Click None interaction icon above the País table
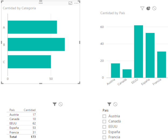The width and height of the screenshot is (168, 140). [60, 104]
